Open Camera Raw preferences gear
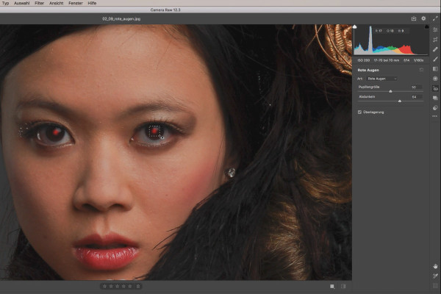 (423, 18)
